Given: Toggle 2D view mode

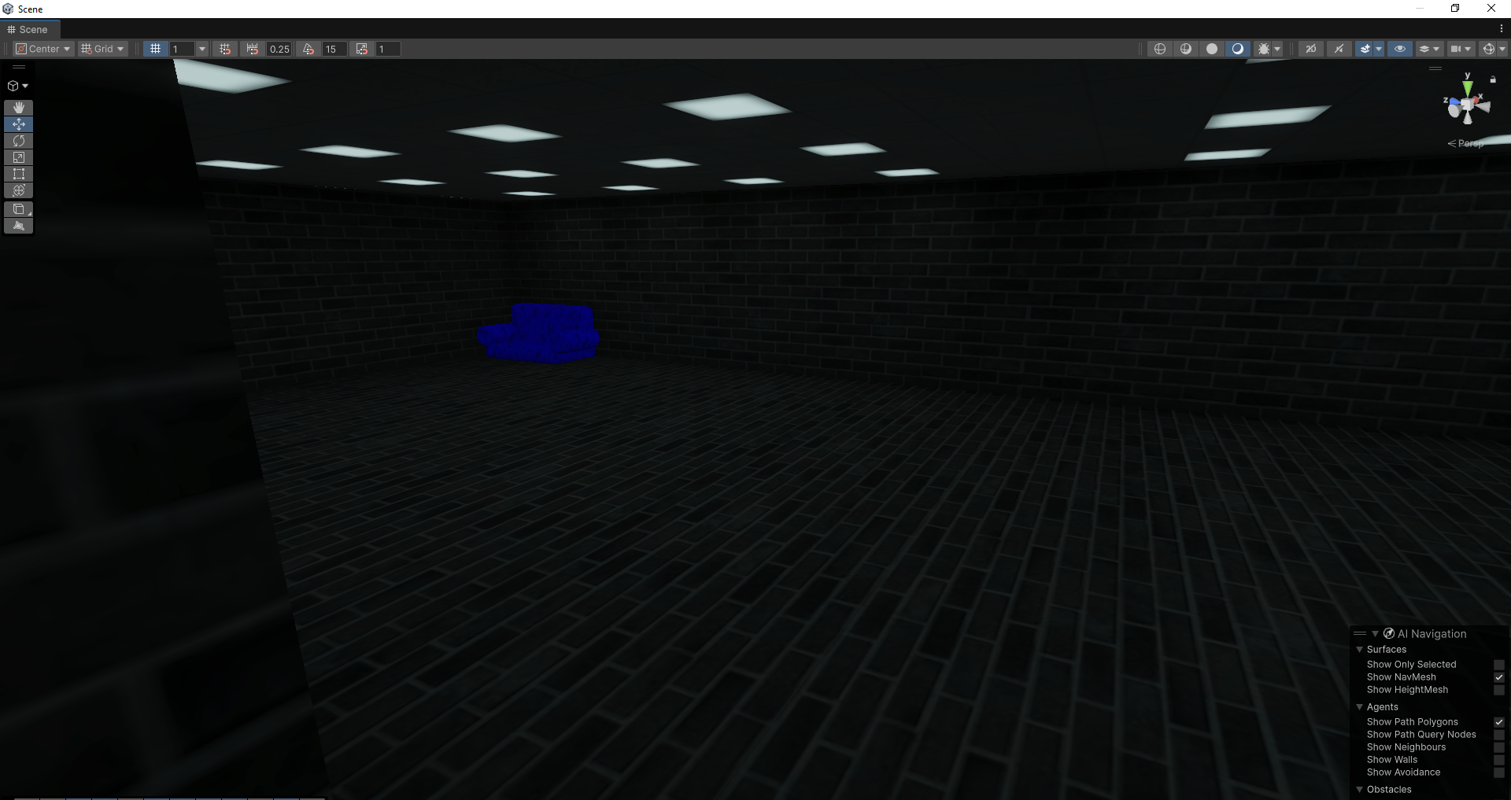Looking at the screenshot, I should click(1310, 49).
